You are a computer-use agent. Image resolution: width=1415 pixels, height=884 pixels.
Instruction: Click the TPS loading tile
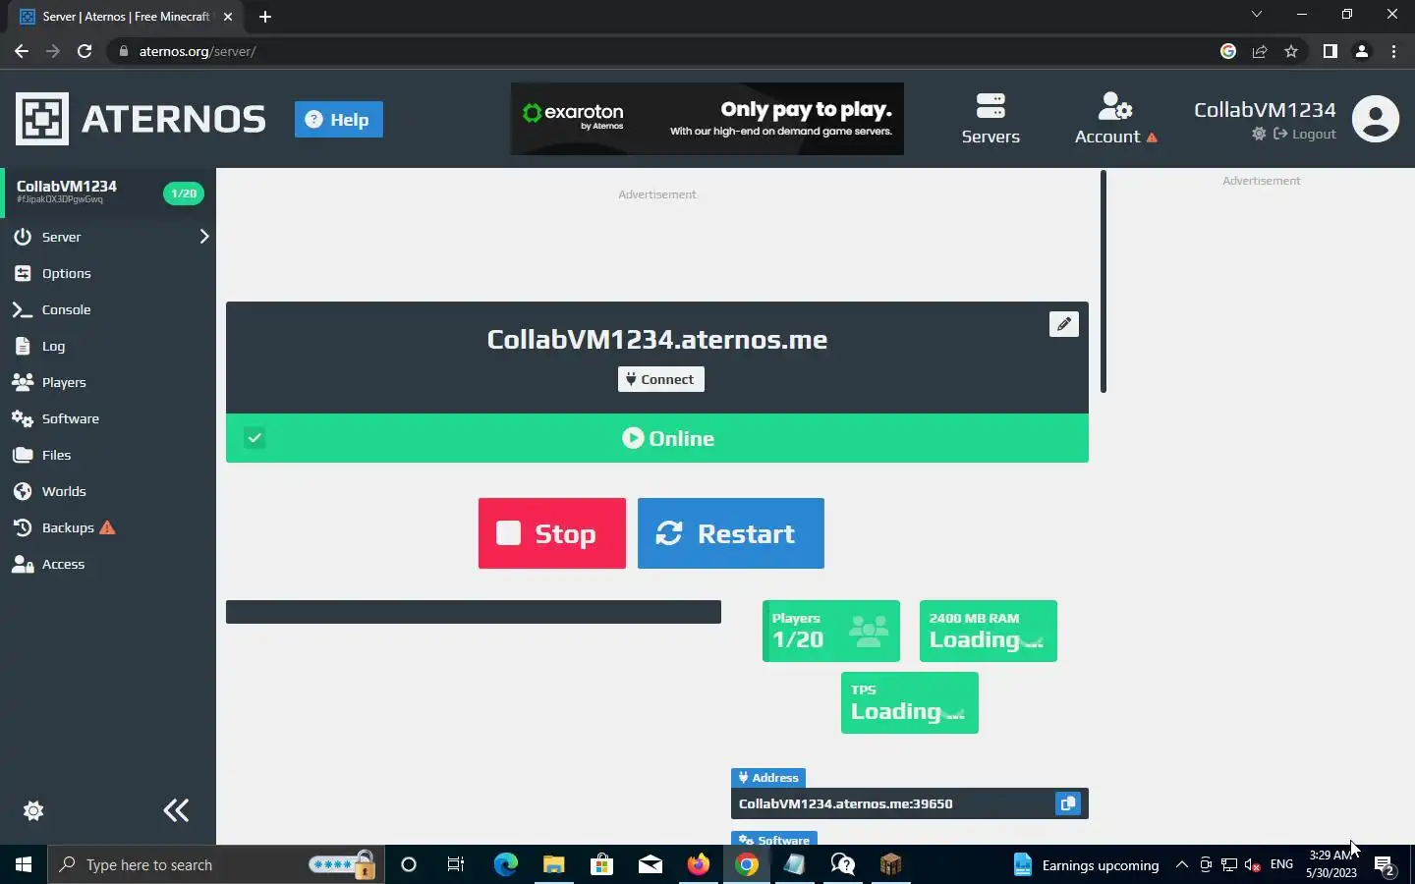pos(910,702)
